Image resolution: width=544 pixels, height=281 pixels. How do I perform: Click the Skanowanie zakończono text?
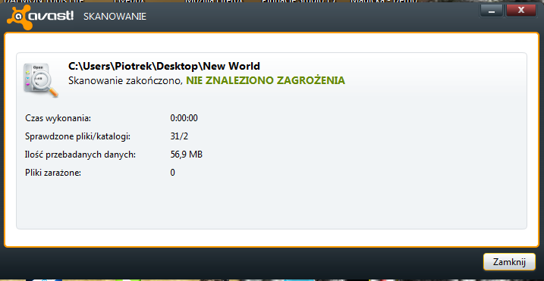pos(126,81)
